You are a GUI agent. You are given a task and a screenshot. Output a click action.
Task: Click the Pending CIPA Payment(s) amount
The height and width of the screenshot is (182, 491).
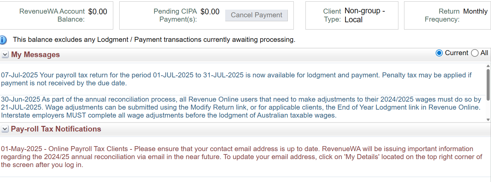210,12
